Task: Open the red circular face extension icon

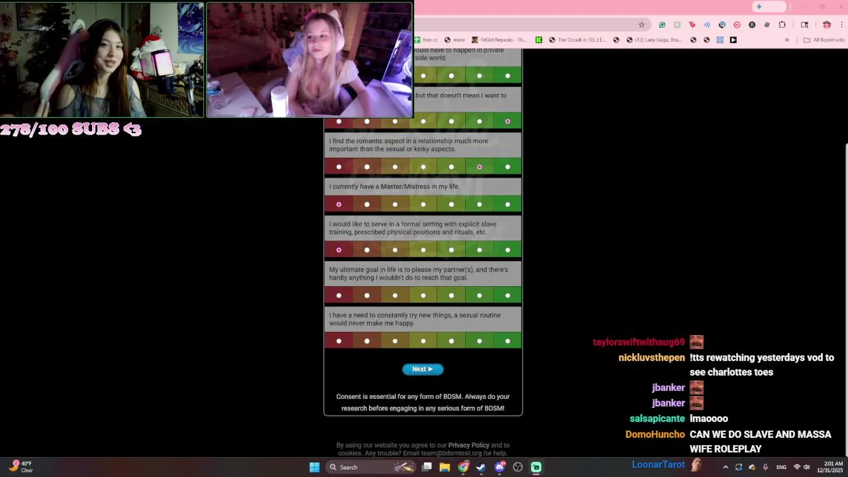Action: coord(737,25)
